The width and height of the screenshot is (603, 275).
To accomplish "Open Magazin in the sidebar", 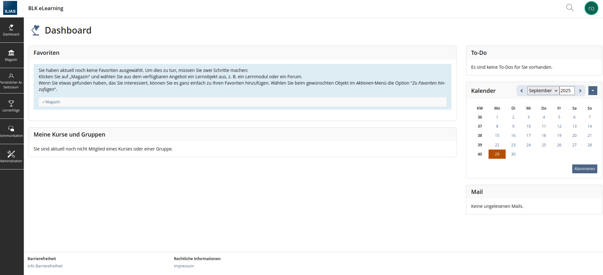I will (x=11, y=55).
